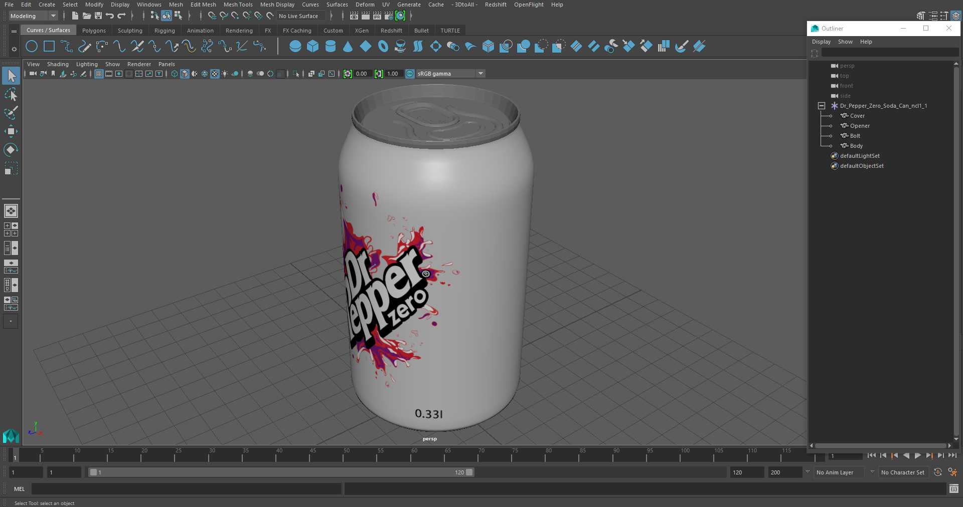Click the IPR render icon
The height and width of the screenshot is (507, 963).
[x=377, y=16]
